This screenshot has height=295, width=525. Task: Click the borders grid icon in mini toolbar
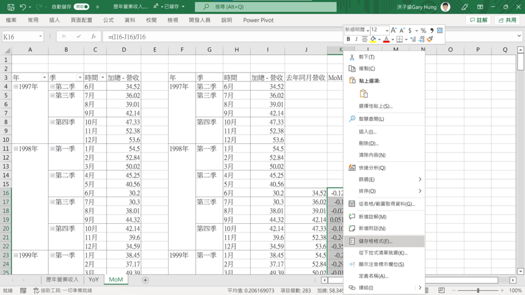pos(399,39)
